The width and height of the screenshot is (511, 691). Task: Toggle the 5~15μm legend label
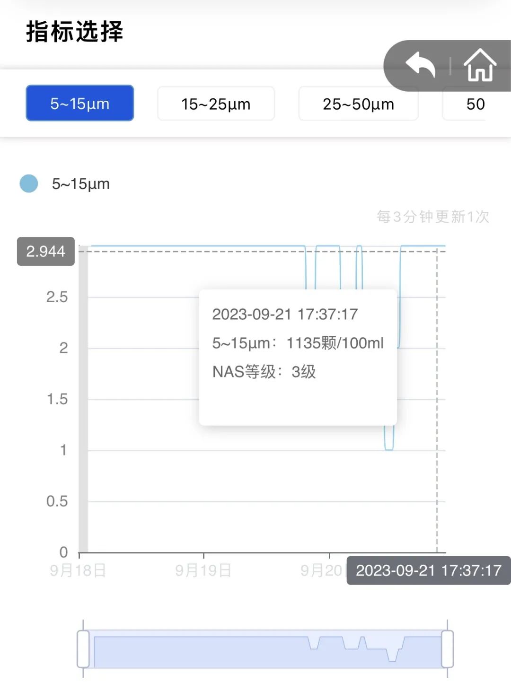coord(81,184)
